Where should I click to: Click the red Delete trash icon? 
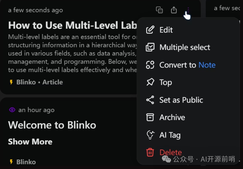[150, 152]
